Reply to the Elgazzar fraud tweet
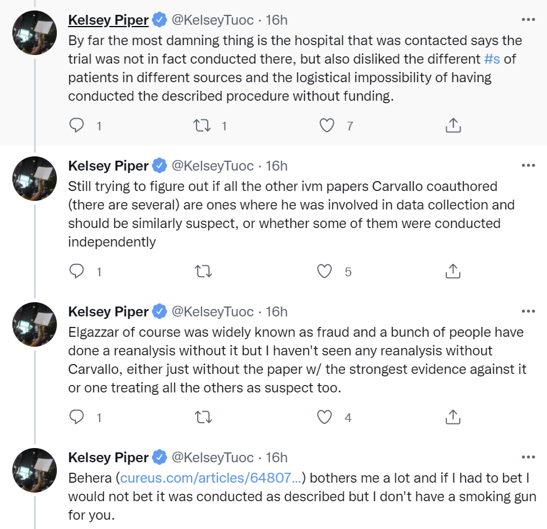 coord(77,417)
